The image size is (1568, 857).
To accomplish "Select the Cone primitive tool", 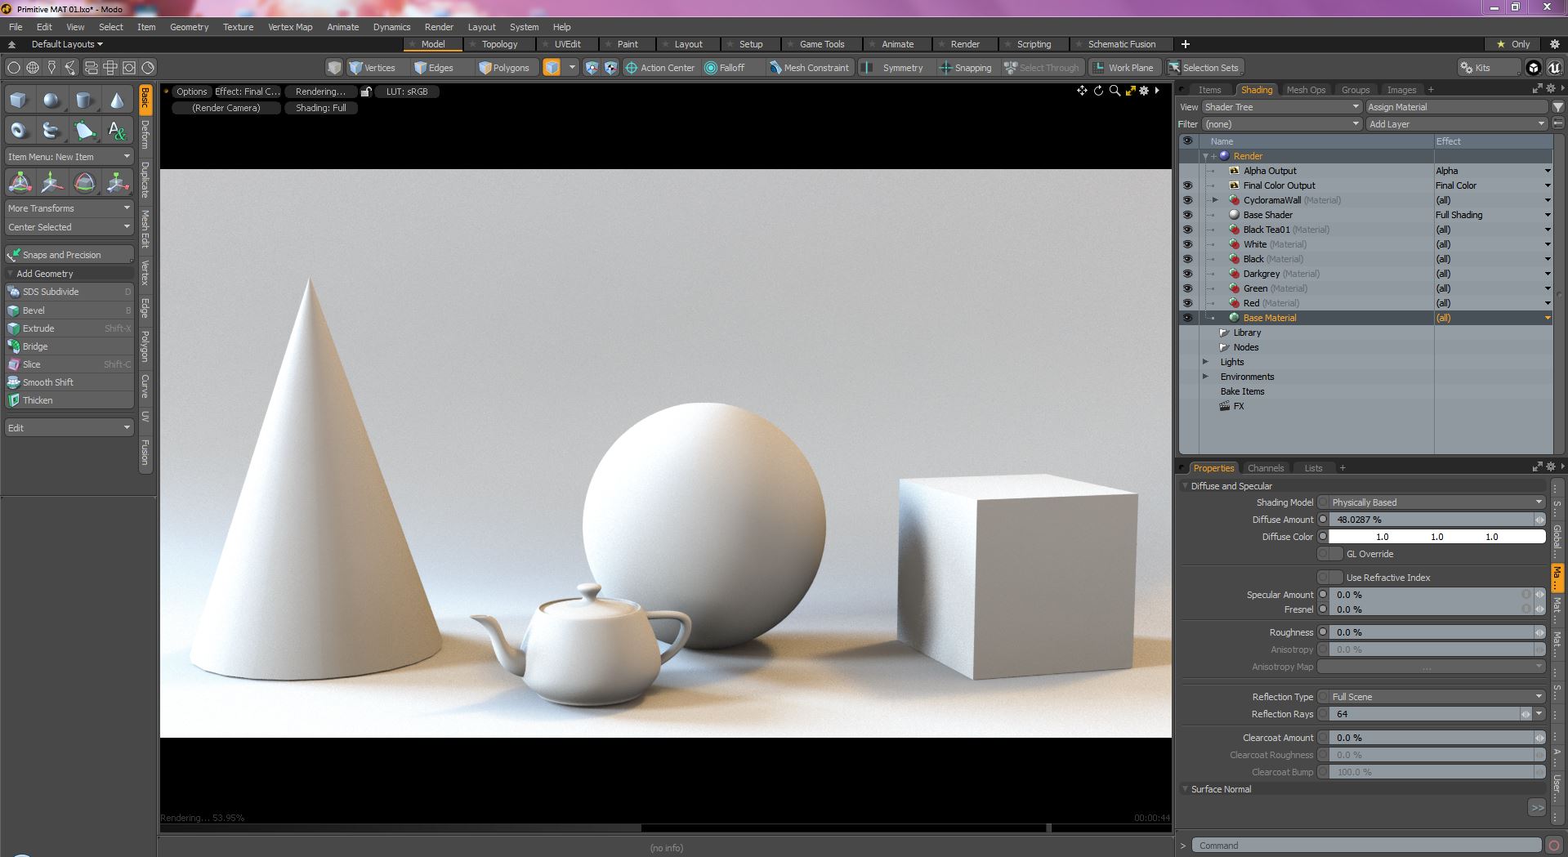I will pyautogui.click(x=117, y=100).
